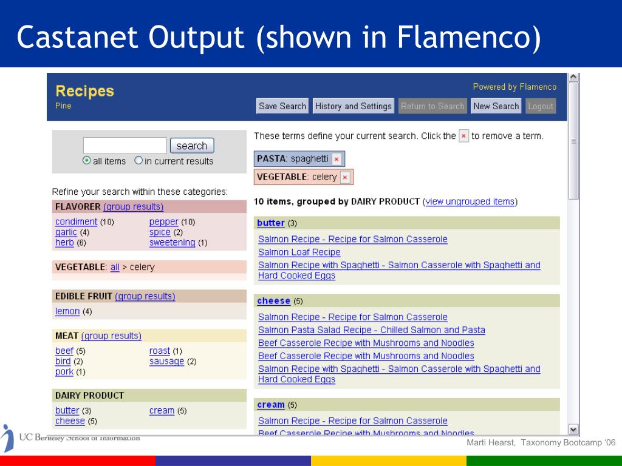The image size is (622, 466).
Task: Open History and Settings
Action: click(x=353, y=106)
